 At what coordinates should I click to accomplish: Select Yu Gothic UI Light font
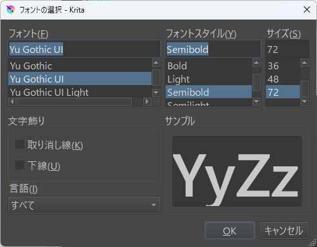point(80,92)
